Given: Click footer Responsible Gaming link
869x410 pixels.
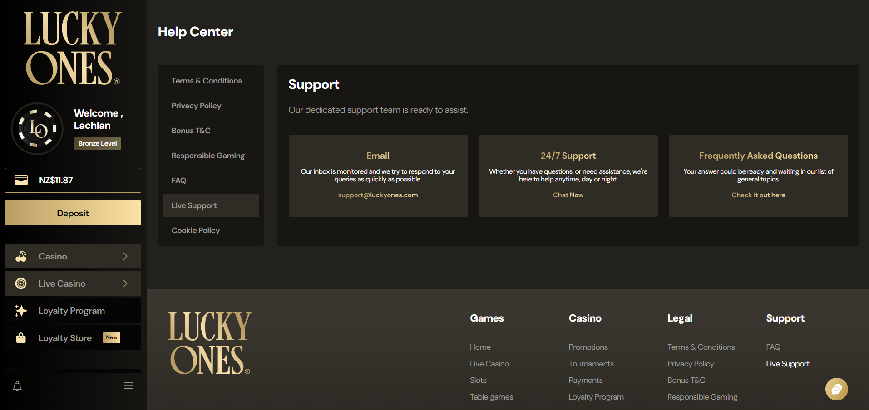Looking at the screenshot, I should click(x=702, y=397).
